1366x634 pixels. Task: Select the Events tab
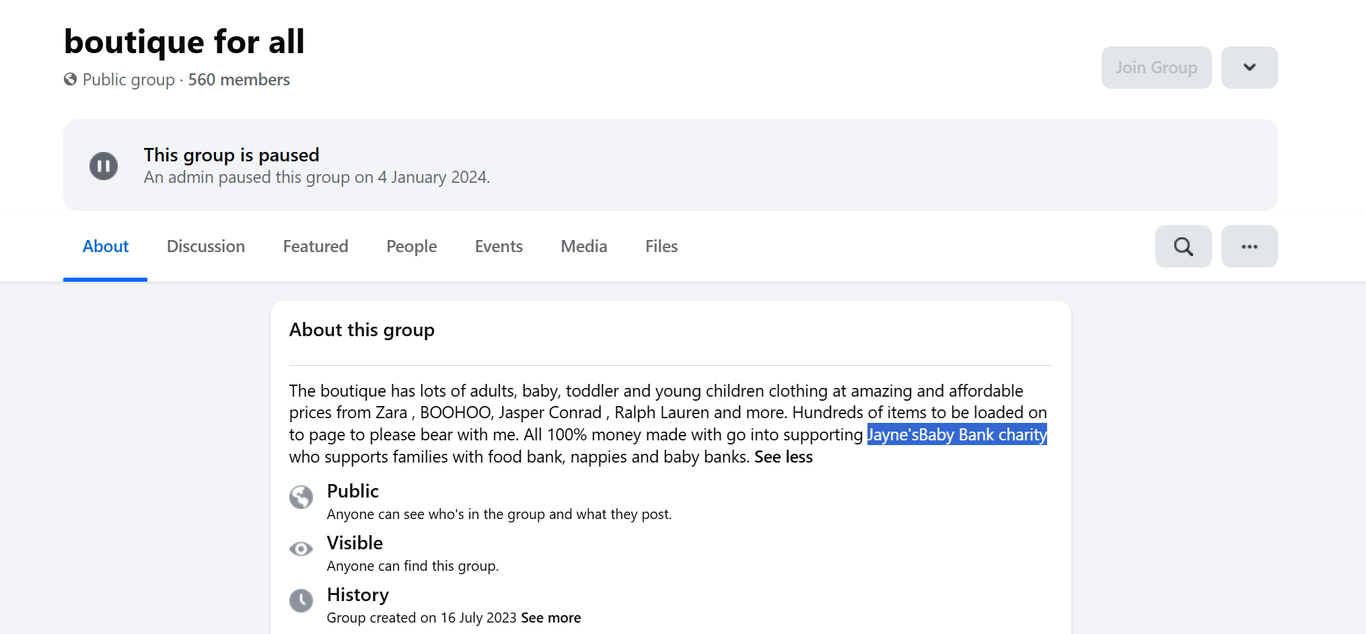point(498,247)
